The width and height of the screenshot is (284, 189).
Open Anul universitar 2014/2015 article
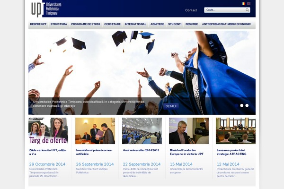141,150
